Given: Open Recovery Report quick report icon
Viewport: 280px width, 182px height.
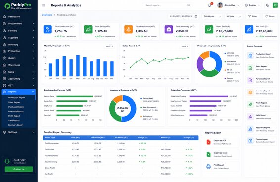Looking at the screenshot, I should [250, 129].
